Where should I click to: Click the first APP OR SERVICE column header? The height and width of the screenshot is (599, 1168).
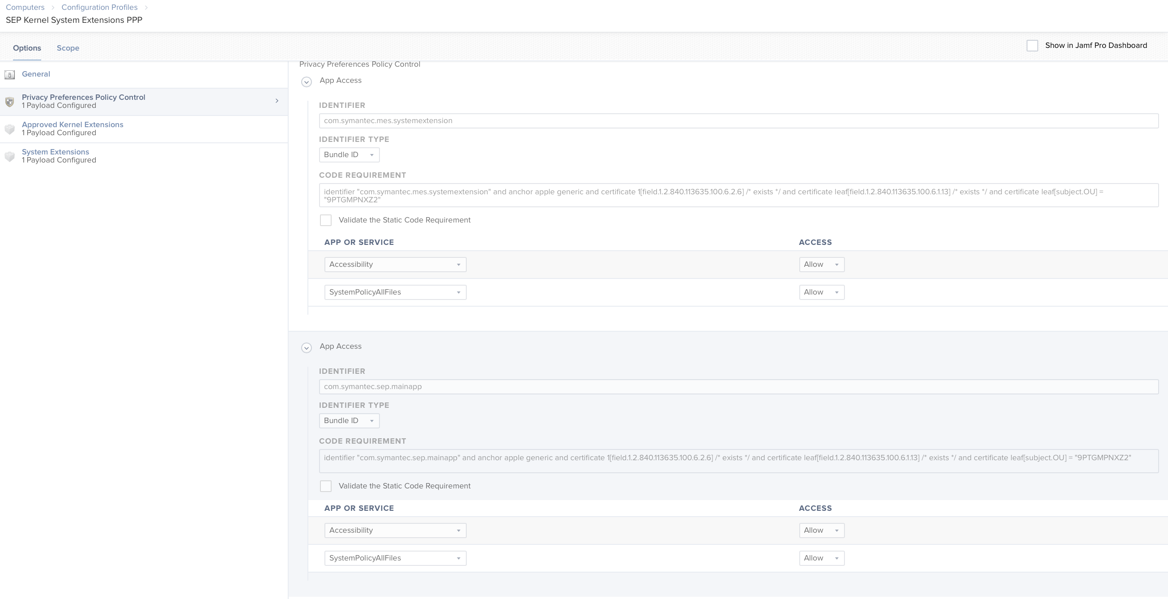point(359,242)
